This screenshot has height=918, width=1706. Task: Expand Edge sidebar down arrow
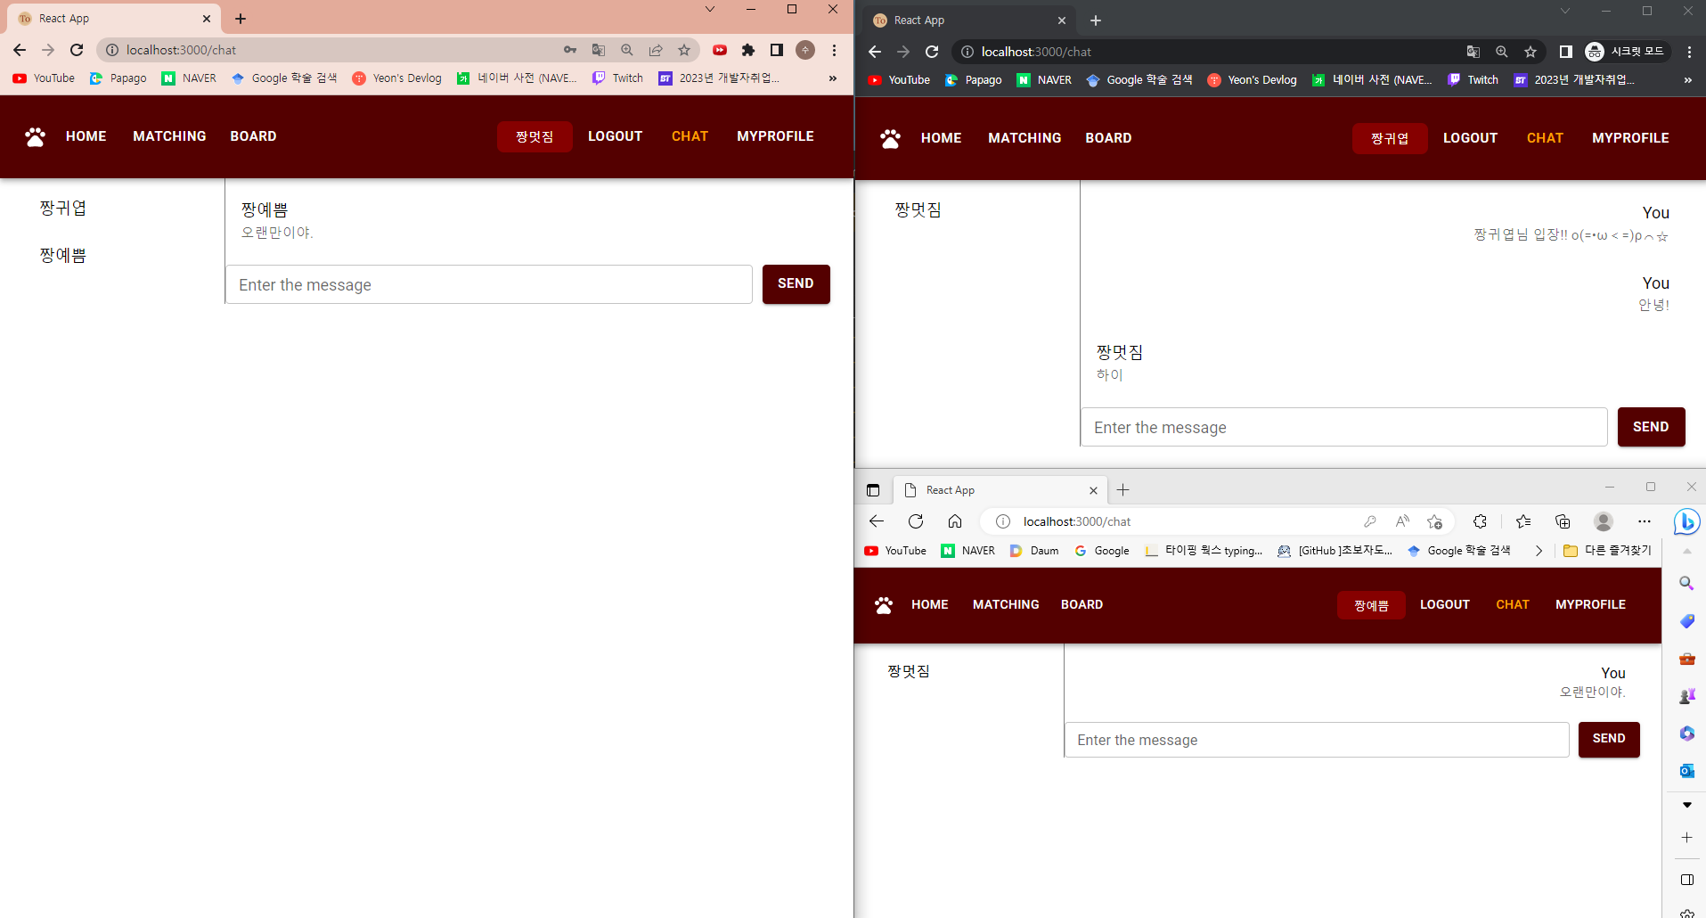tap(1686, 805)
